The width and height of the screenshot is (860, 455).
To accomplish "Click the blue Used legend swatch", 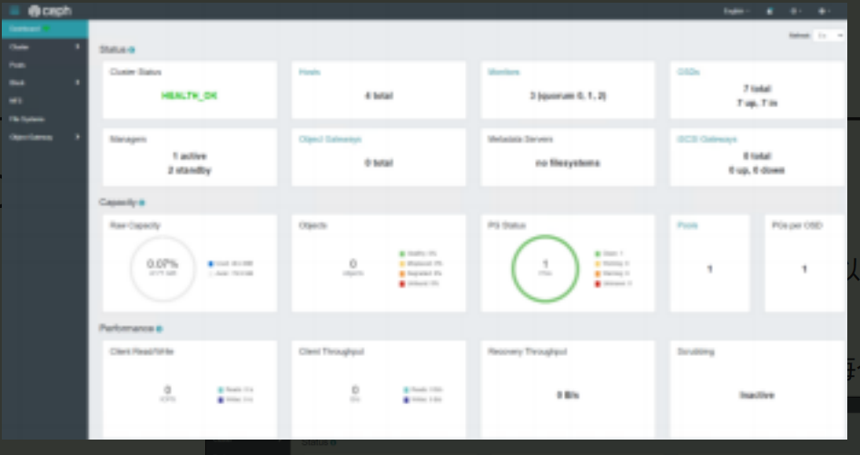I will coord(211,263).
